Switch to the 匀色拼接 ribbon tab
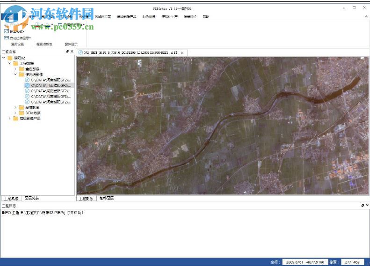The width and height of the screenshot is (370, 267). (x=149, y=16)
